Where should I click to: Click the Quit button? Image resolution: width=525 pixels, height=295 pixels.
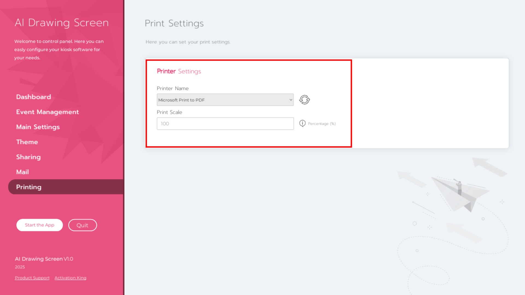[x=82, y=225]
